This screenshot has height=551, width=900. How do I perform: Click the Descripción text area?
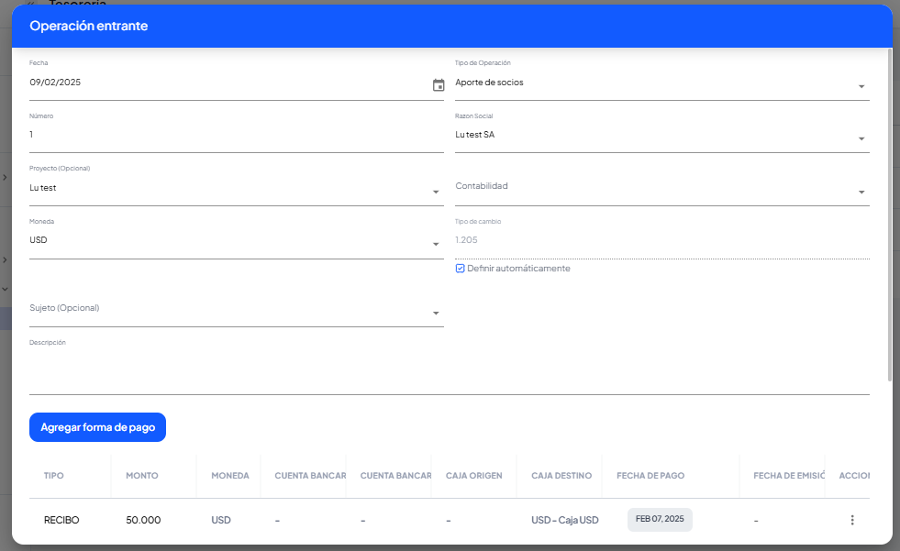click(x=449, y=372)
